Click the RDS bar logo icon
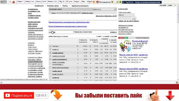The image size is (179, 101). pos(3,2)
